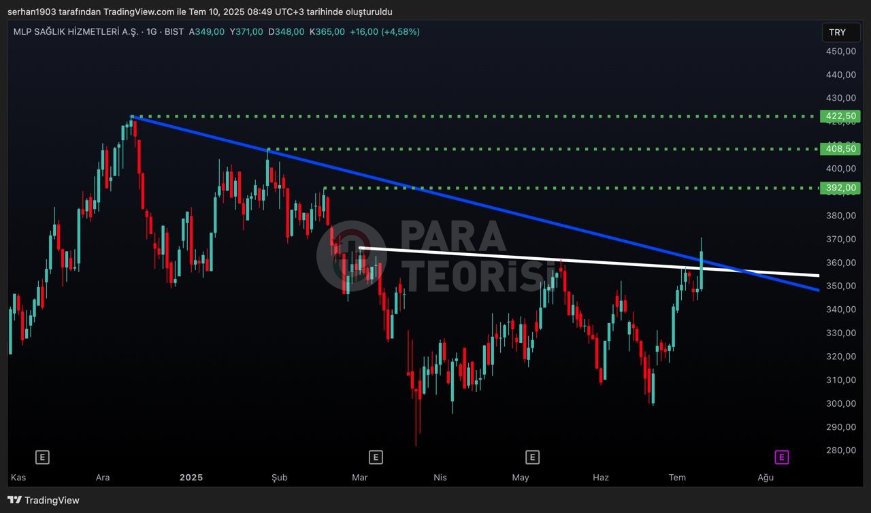Image resolution: width=871 pixels, height=513 pixels.
Task: Click the Tem month label on time axis
Action: pos(677,478)
